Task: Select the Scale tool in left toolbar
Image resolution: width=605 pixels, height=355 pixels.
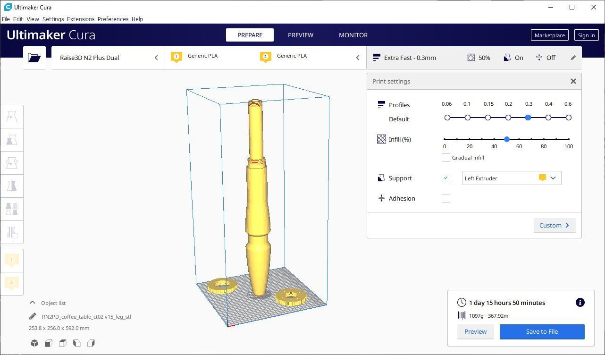Action: [x=12, y=140]
